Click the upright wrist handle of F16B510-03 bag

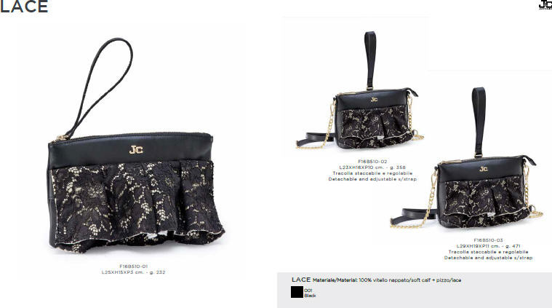[479, 122]
